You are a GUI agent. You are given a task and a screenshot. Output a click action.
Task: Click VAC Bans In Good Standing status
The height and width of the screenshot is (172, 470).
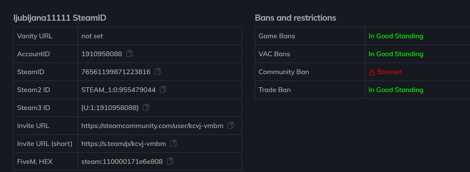(x=396, y=54)
